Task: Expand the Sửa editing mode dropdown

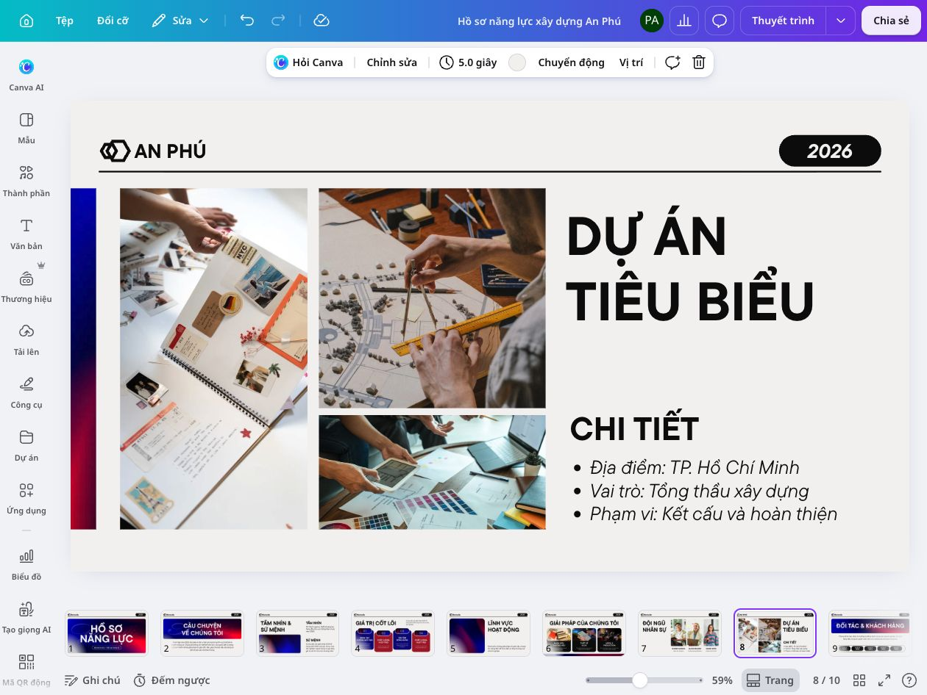Action: point(180,21)
